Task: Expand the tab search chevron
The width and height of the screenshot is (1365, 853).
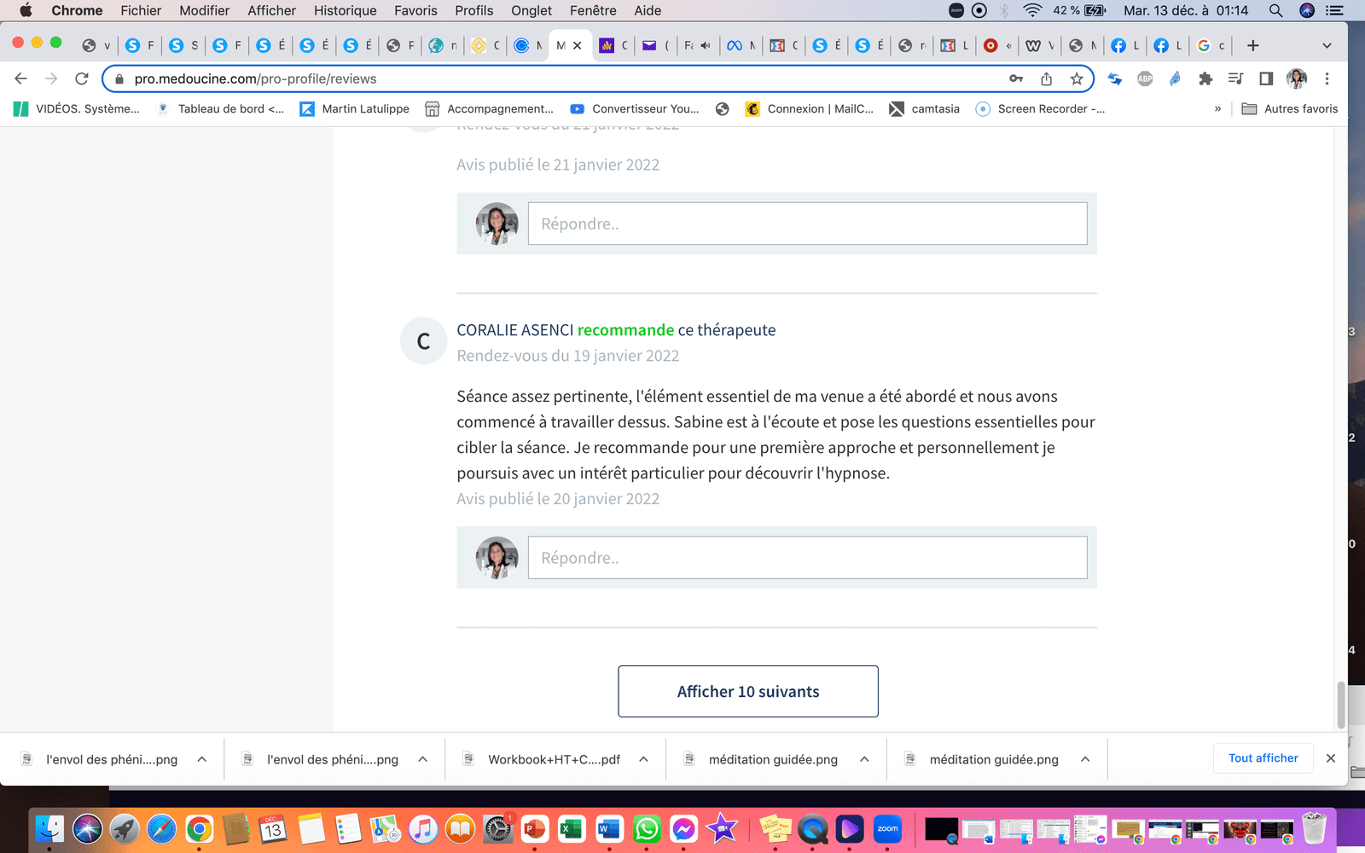Action: (1327, 45)
